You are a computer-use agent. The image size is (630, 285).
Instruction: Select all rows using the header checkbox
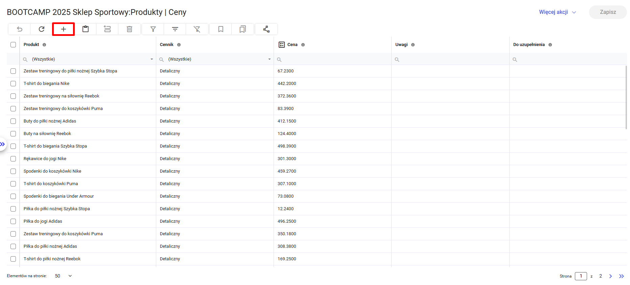point(13,45)
